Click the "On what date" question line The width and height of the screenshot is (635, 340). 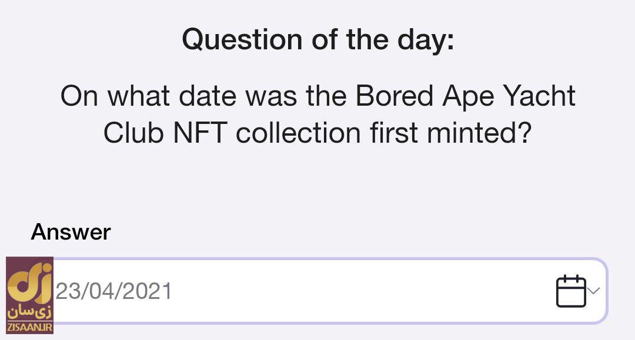point(317,96)
